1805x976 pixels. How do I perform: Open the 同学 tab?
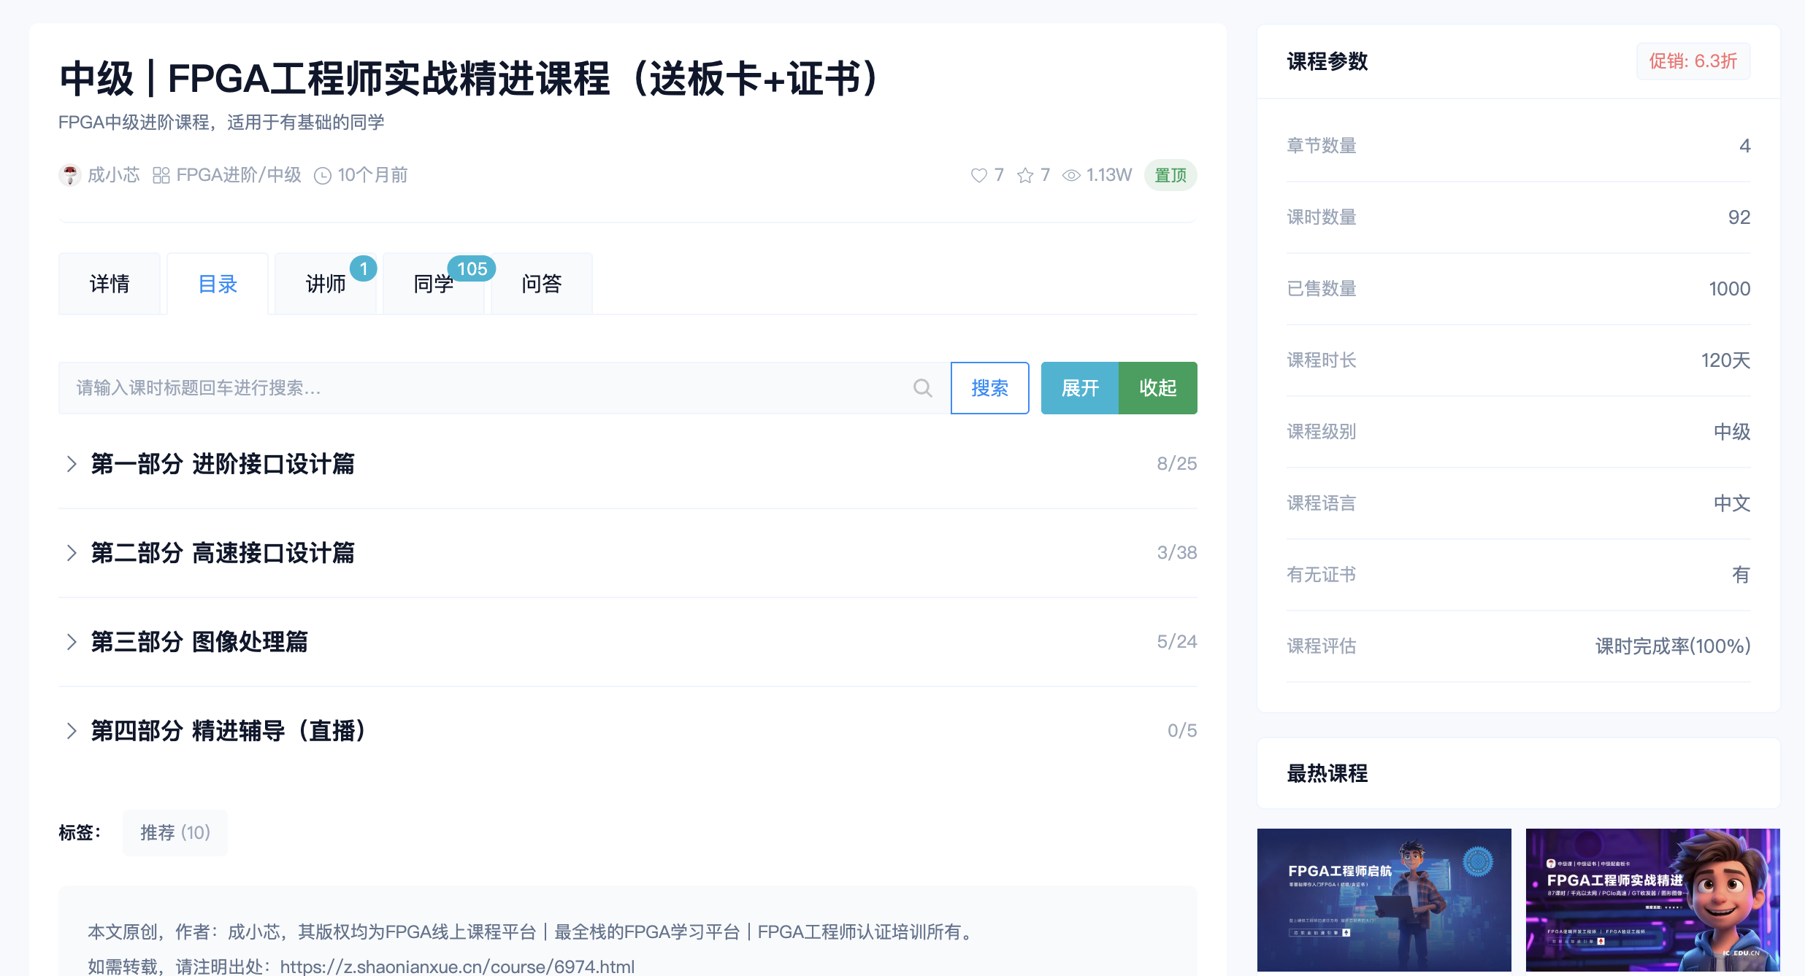point(434,284)
